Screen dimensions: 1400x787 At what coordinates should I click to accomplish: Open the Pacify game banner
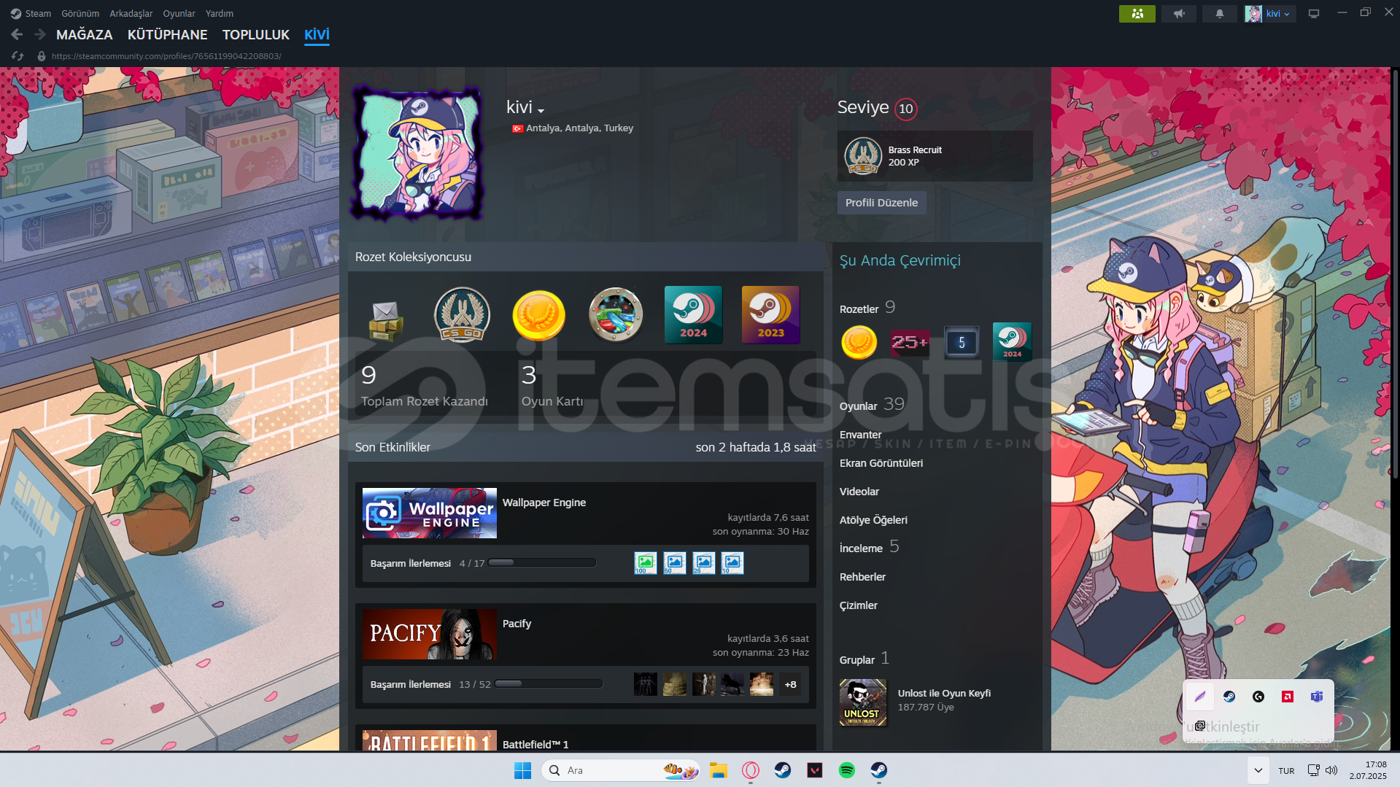(x=430, y=634)
